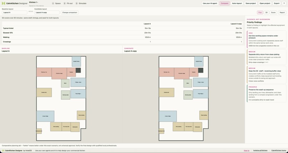Select the Mixer in the candidate plan
Viewport: 288px width, 153px height.
(x=188, y=83)
